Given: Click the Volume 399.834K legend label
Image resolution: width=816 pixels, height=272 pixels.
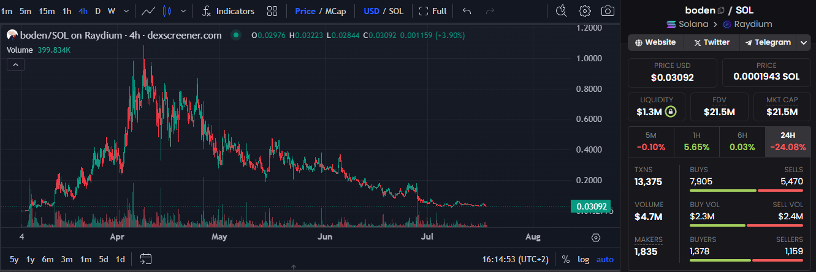Looking at the screenshot, I should [38, 50].
